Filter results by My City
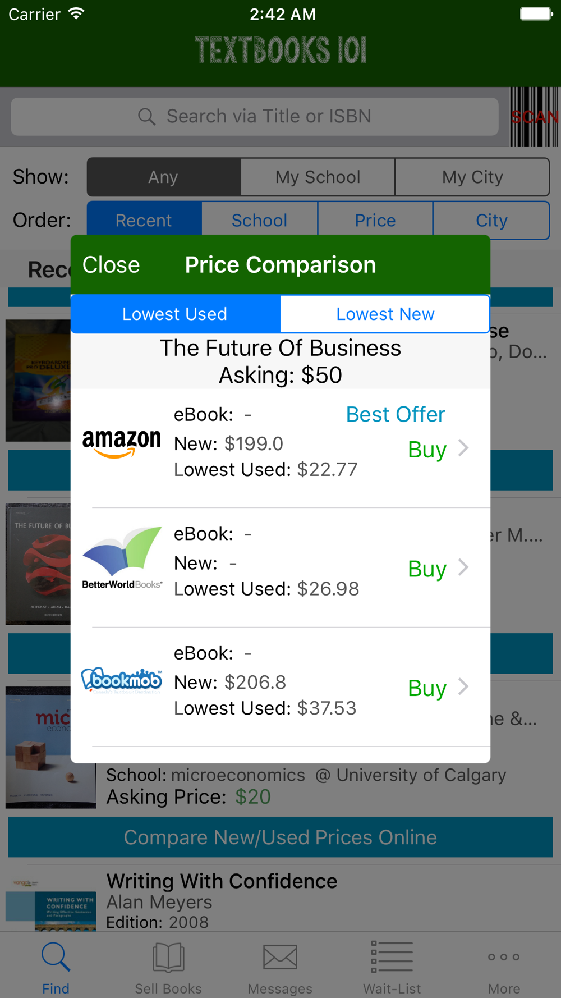Screen dimensions: 561x998 tap(472, 177)
